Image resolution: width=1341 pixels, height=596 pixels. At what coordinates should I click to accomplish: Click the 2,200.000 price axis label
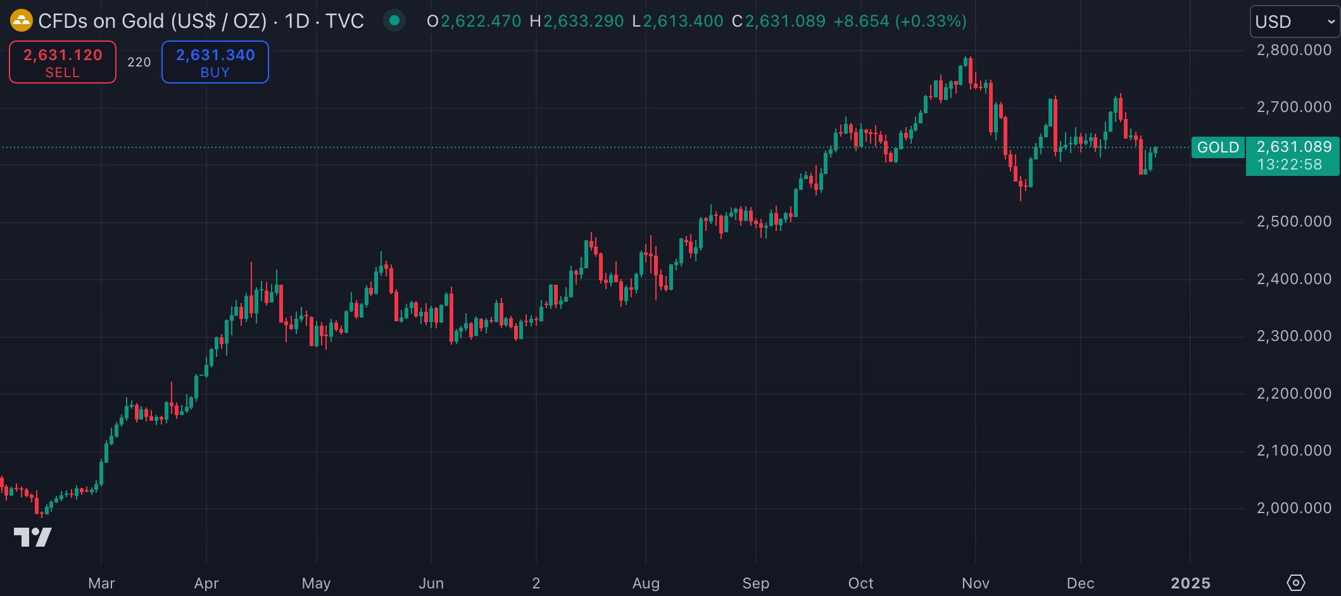1294,394
